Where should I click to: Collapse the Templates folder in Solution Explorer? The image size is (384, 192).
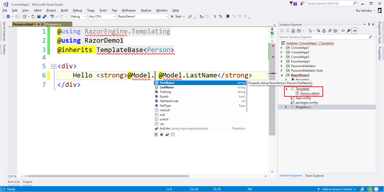pos(286,89)
